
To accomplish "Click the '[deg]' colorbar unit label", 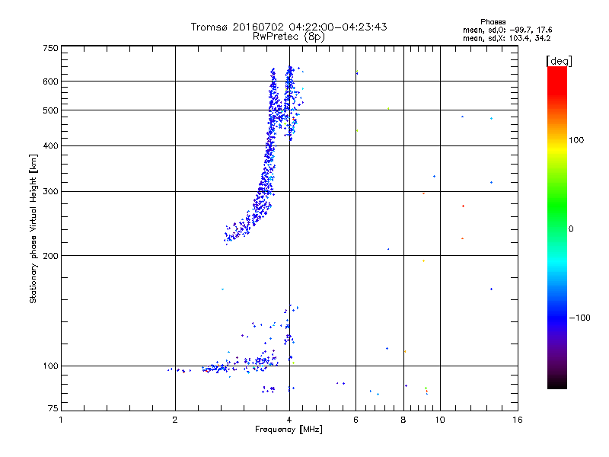I will (x=559, y=61).
